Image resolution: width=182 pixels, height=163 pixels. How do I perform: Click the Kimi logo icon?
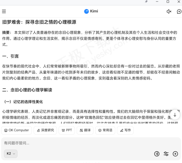87,11
